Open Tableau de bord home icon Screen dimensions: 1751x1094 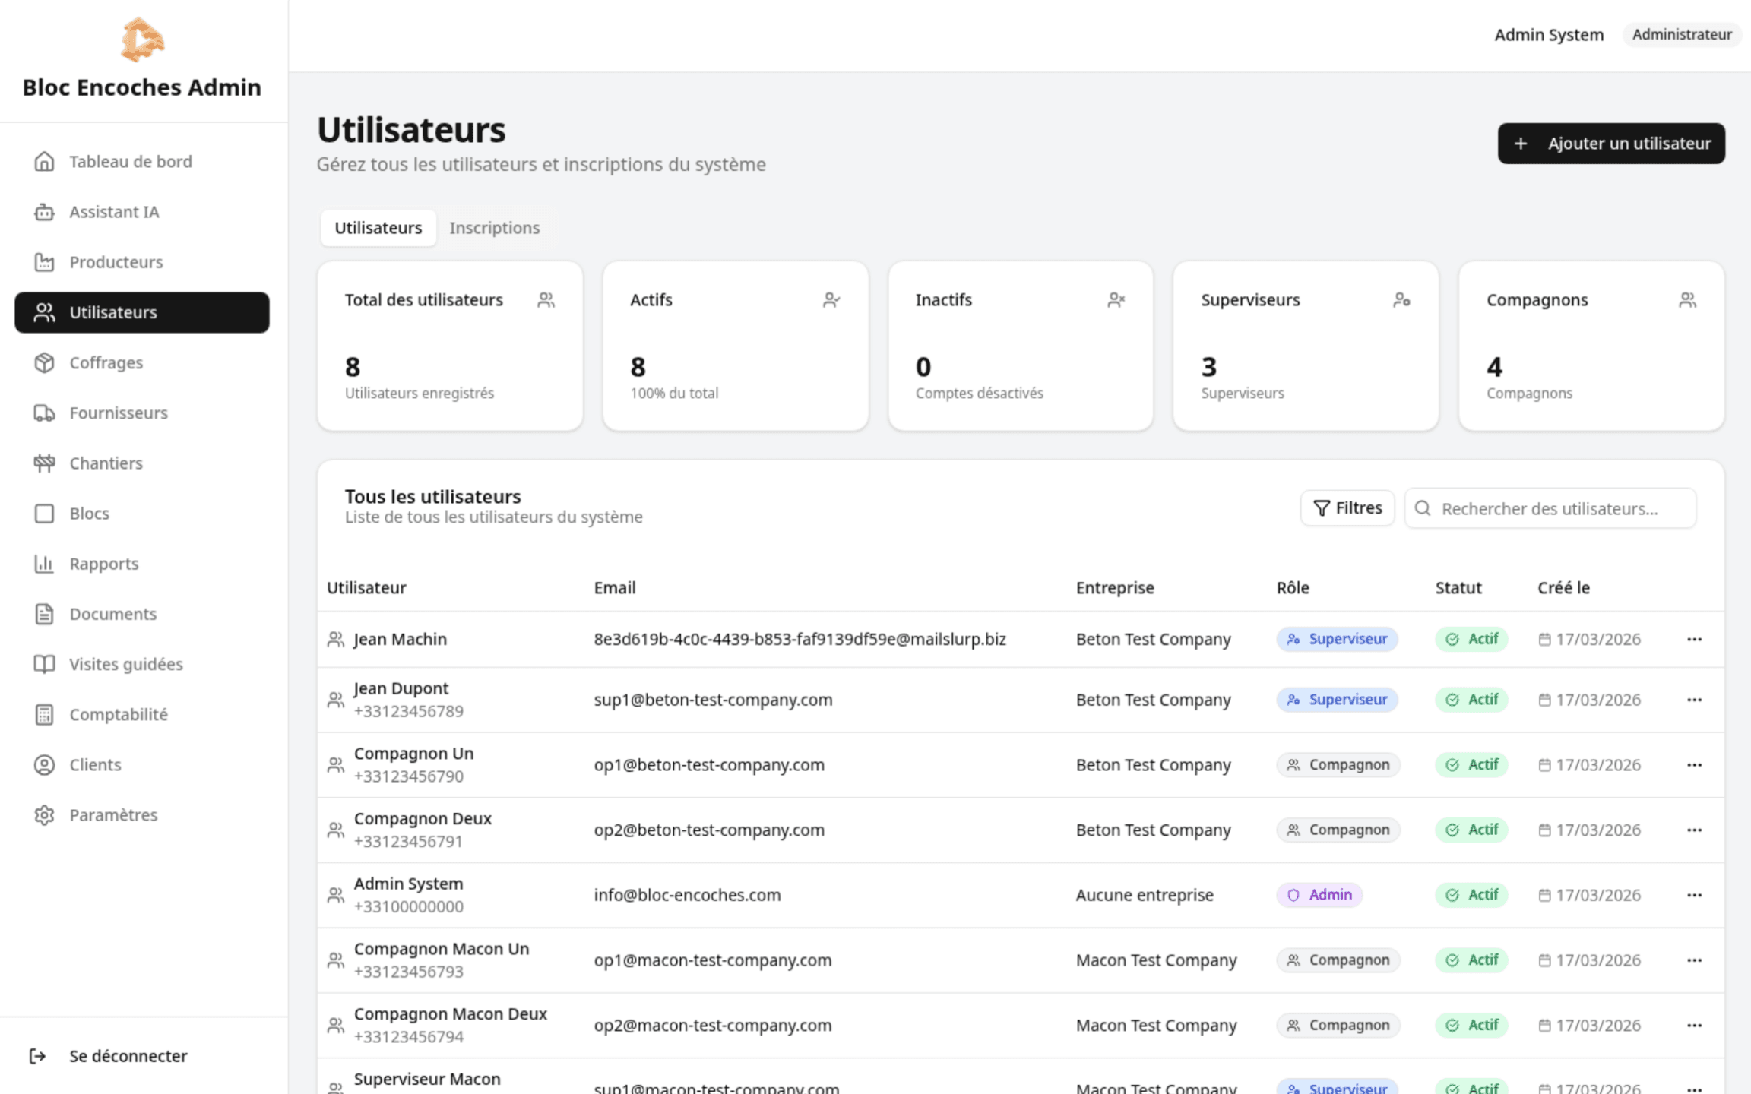click(x=44, y=161)
